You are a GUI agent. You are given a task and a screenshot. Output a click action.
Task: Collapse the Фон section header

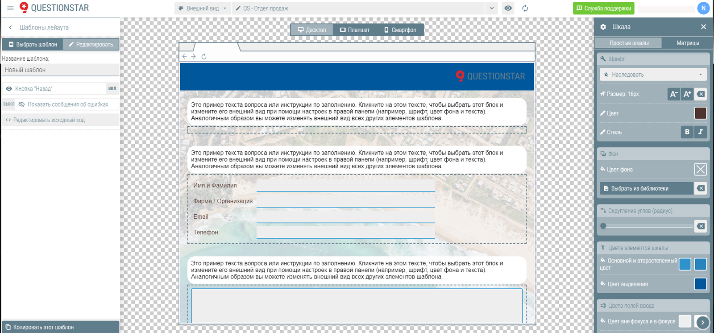pyautogui.click(x=653, y=154)
